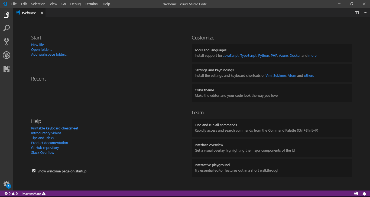This screenshot has height=197, width=370.
Task: Open the Search view in the activity bar
Action: 7,28
